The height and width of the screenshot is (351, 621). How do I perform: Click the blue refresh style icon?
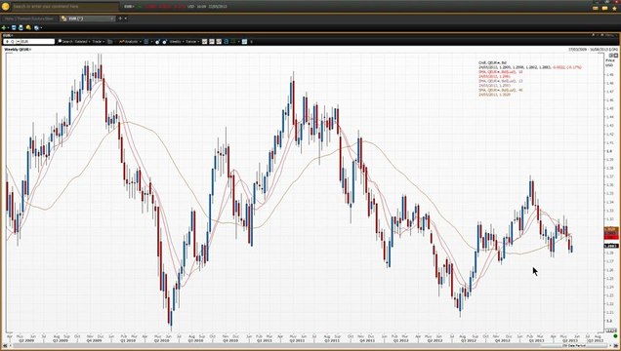pos(227,42)
